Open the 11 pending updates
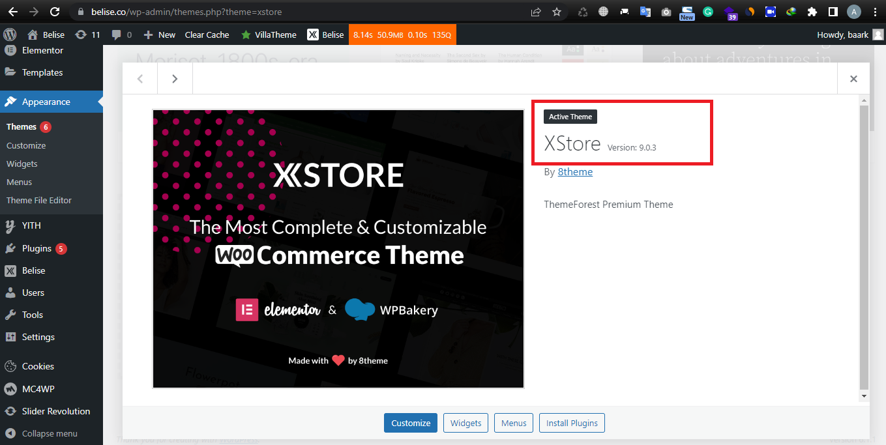This screenshot has height=445, width=886. [87, 35]
